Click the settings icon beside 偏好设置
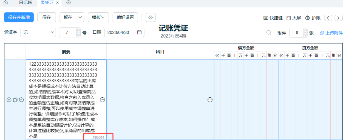 coord(151,17)
